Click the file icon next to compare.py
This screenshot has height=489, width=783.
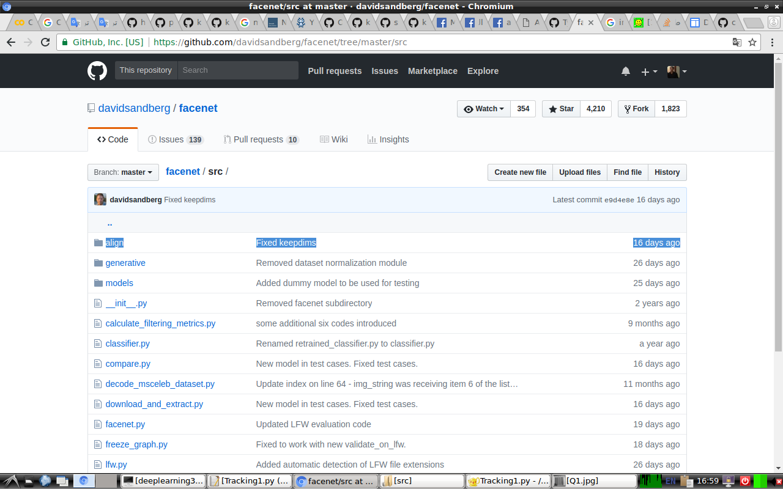coord(98,364)
